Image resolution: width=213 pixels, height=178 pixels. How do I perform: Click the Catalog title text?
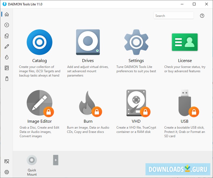[40, 61]
